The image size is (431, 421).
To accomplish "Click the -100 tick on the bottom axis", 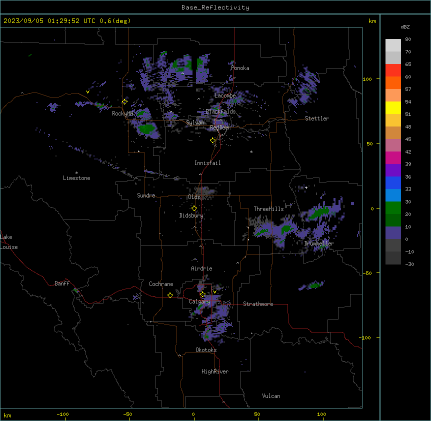I will (x=62, y=414).
